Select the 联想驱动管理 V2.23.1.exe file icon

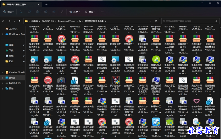(115, 39)
